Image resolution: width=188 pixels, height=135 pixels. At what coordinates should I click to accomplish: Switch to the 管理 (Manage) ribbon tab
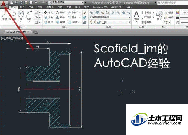(x=69, y=7)
